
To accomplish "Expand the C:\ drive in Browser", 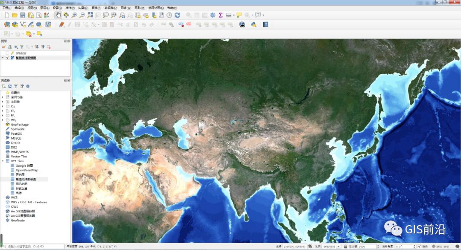I will click(3, 106).
